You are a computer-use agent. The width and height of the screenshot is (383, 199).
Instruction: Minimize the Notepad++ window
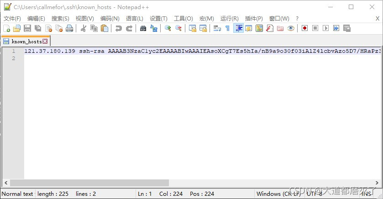[331, 7]
